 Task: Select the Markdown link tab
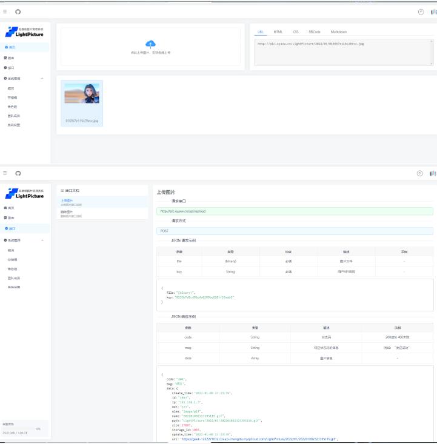(338, 31)
